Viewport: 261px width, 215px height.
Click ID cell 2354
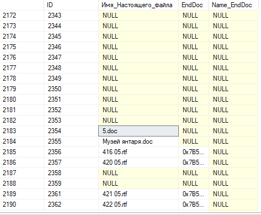pos(71,131)
